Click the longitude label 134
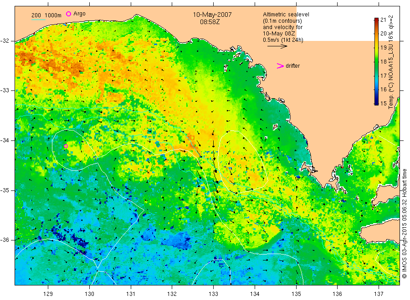The height and width of the screenshot is (300, 410). (255, 294)
